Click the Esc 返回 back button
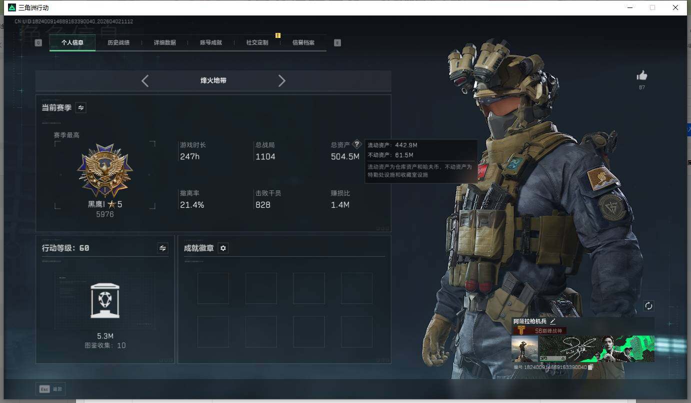 point(50,389)
